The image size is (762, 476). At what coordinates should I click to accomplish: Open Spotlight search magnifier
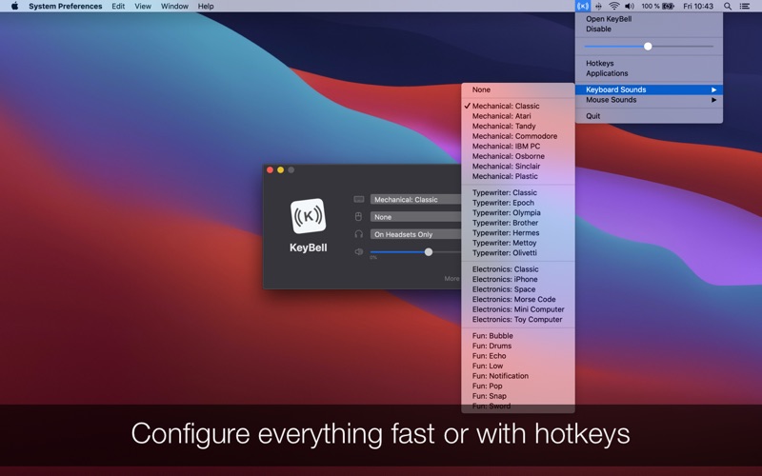click(728, 7)
